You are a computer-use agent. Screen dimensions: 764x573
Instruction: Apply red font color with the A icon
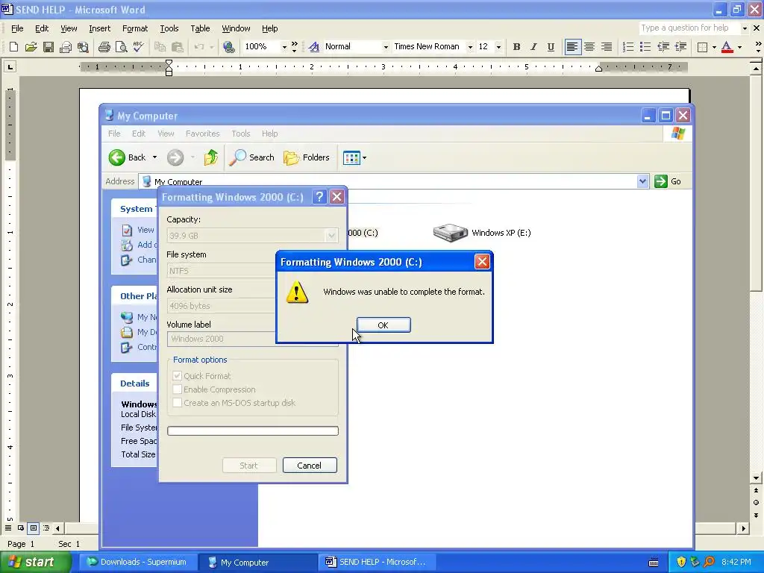pyautogui.click(x=727, y=47)
